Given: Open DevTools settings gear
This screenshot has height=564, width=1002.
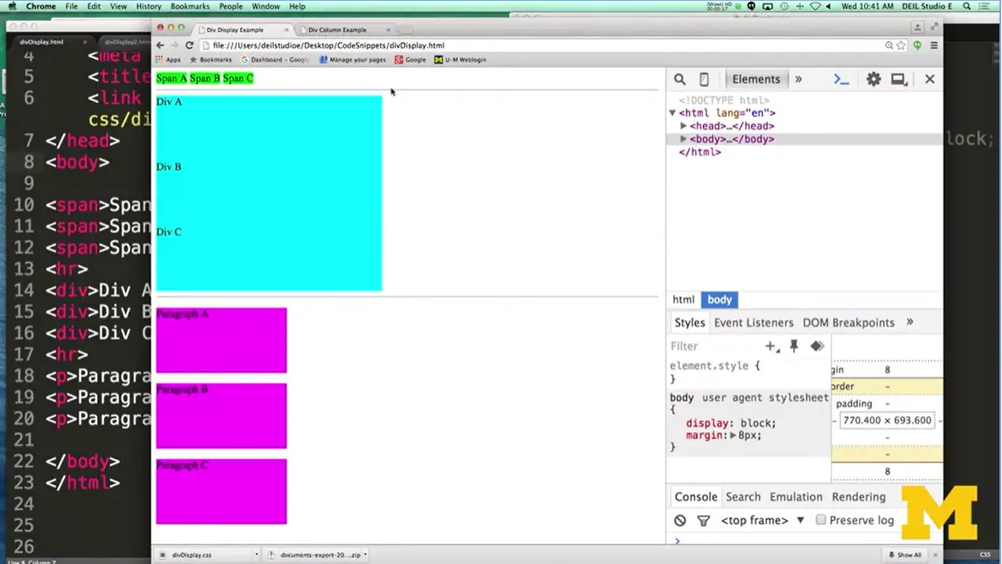Looking at the screenshot, I should coord(874,79).
